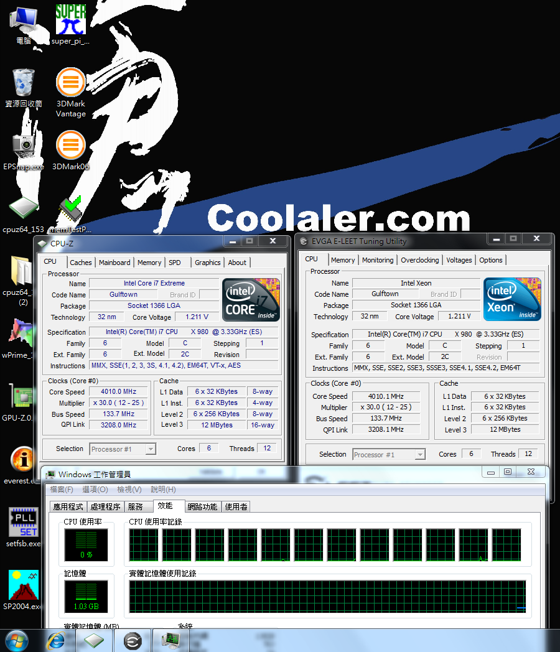This screenshot has height=652, width=560.
Task: Open the Windows Start orb
Action: [x=16, y=640]
